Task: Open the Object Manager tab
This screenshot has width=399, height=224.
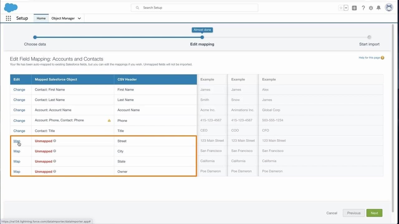Action: [63, 18]
